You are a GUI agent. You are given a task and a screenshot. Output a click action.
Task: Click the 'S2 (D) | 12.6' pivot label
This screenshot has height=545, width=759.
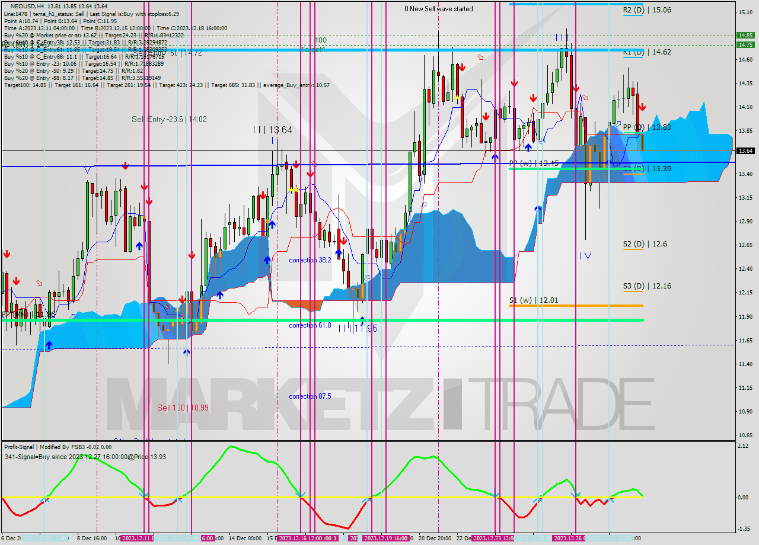point(645,244)
